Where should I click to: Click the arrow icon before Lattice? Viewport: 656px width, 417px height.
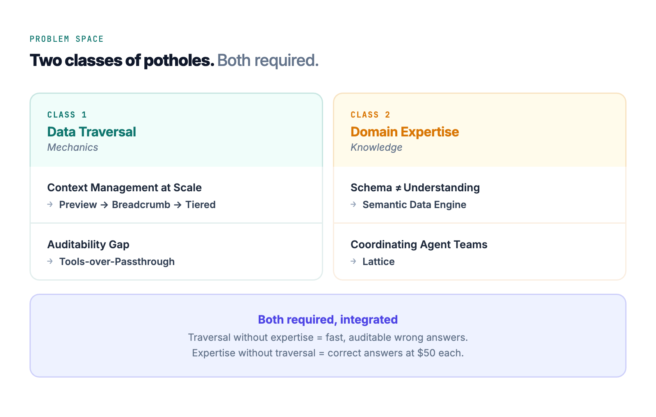[x=353, y=261]
